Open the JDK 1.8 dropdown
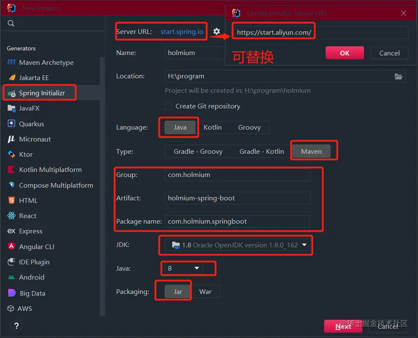 tap(237, 245)
